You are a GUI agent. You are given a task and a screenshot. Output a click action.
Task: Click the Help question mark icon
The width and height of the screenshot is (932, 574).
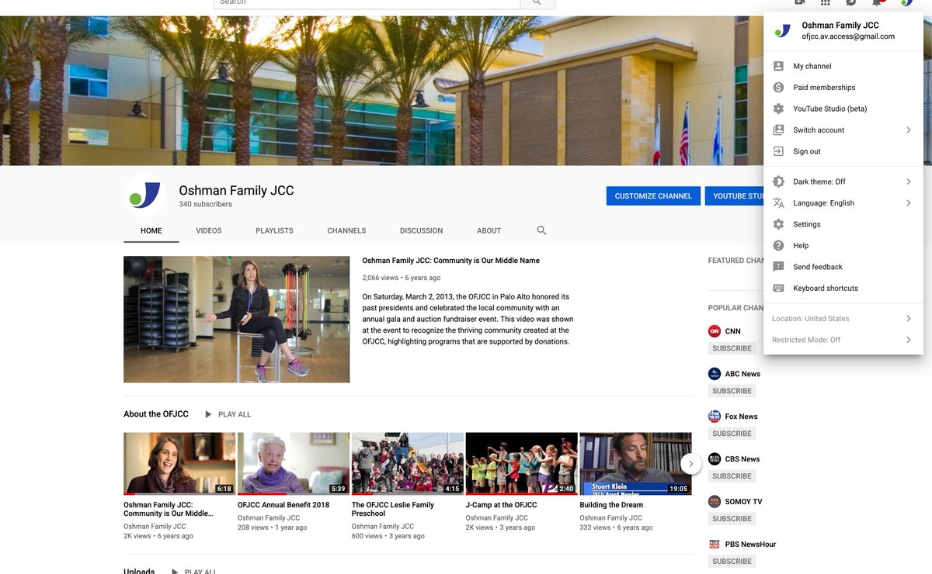click(778, 246)
